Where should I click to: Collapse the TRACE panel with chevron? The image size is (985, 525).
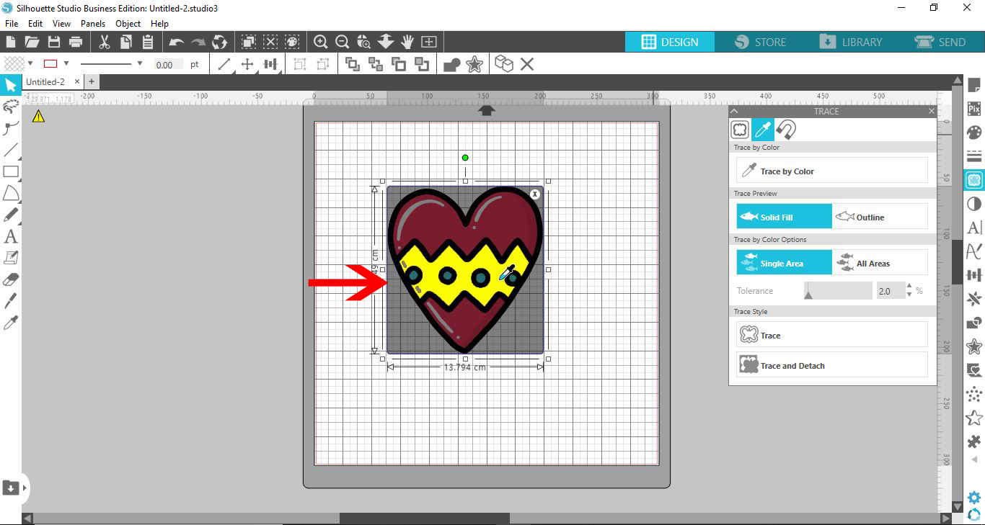point(735,112)
